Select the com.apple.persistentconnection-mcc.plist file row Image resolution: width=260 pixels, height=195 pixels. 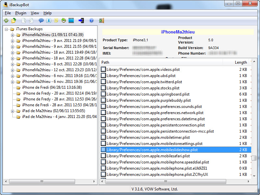[x=176, y=131]
